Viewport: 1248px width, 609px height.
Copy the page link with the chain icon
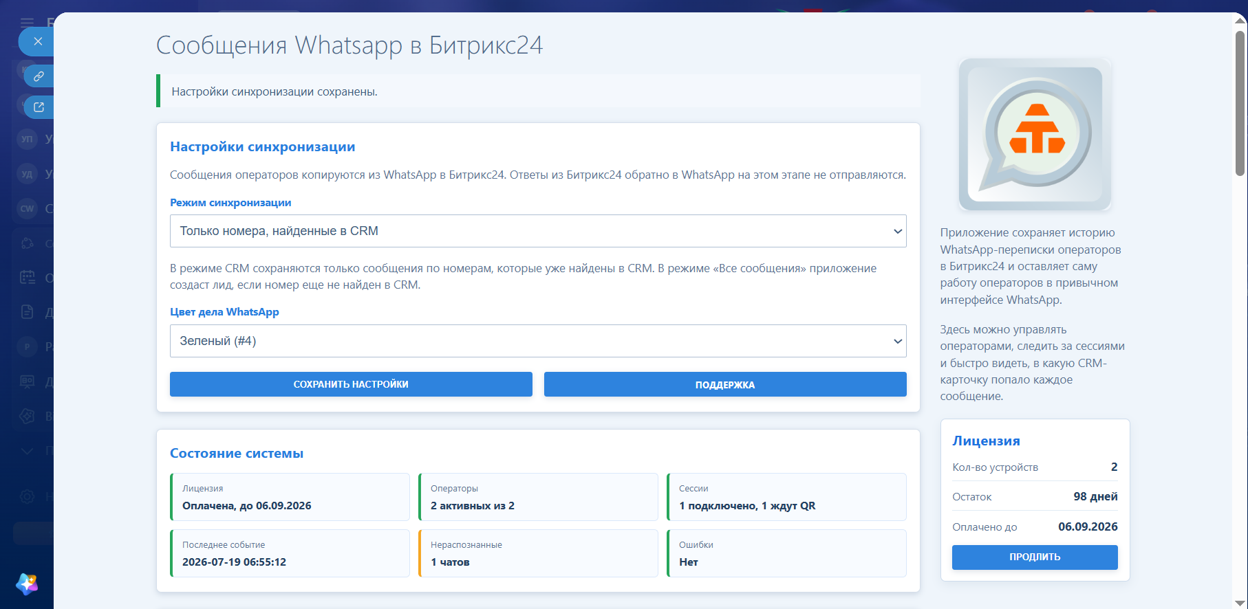(39, 76)
